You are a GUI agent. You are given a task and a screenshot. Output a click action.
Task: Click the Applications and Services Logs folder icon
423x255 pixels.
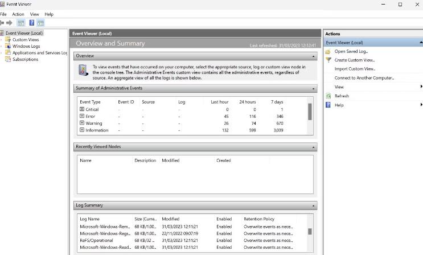pyautogui.click(x=8, y=52)
